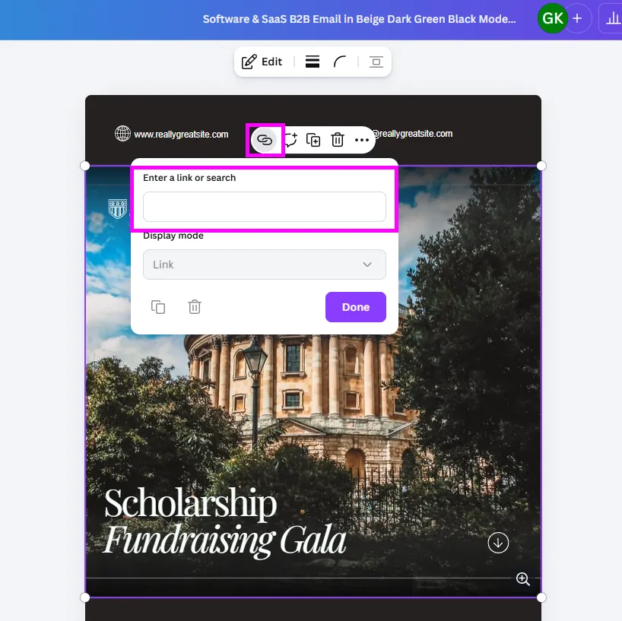
Task: Open more options three-dot menu
Action: click(x=362, y=140)
